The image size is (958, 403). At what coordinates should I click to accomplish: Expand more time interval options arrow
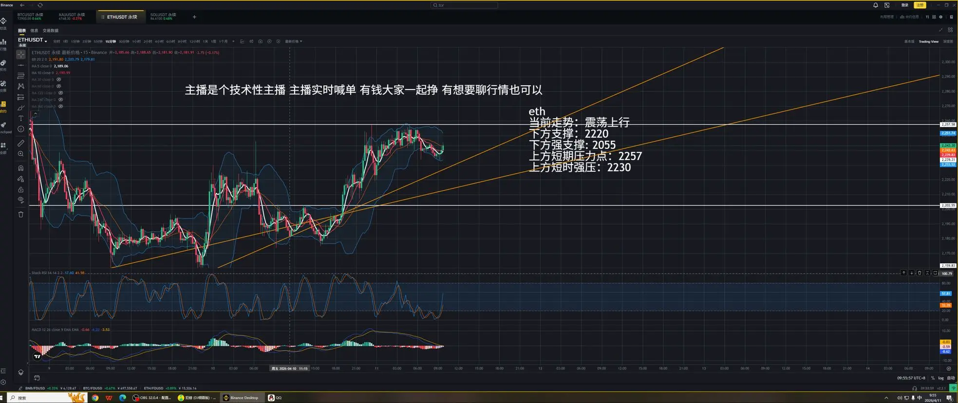point(233,41)
